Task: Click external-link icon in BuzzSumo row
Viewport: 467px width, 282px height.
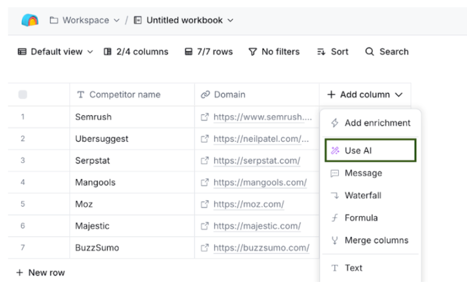Action: (205, 248)
